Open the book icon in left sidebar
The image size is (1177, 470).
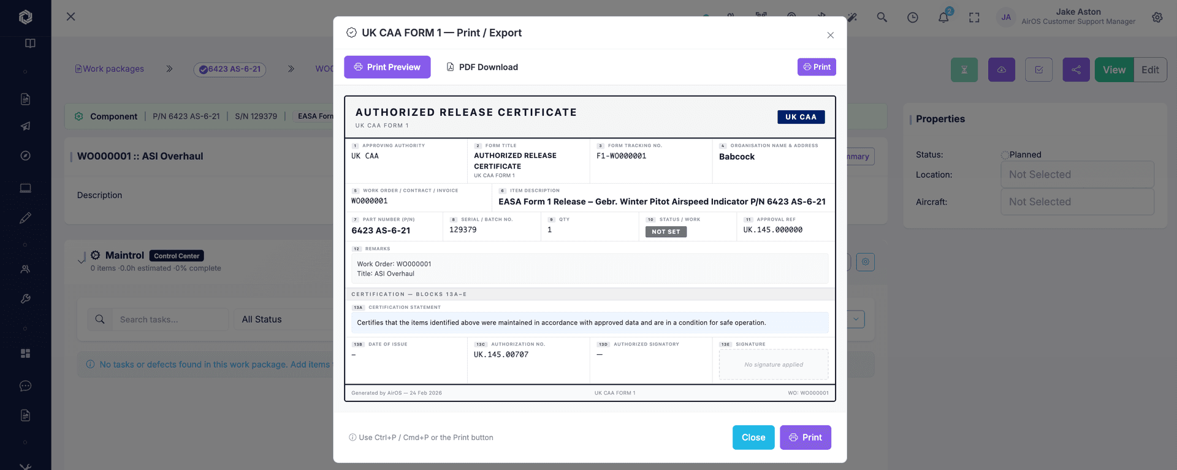(30, 44)
